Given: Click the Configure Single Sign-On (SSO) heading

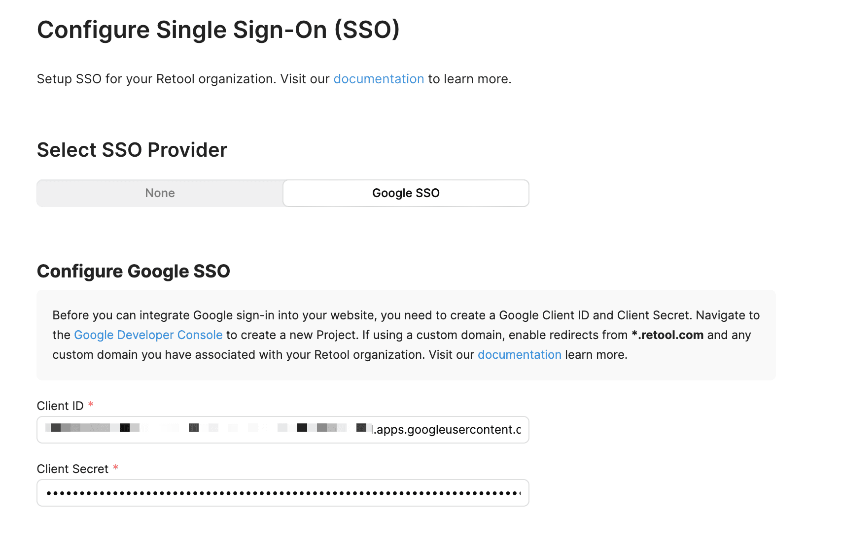Looking at the screenshot, I should 218,30.
